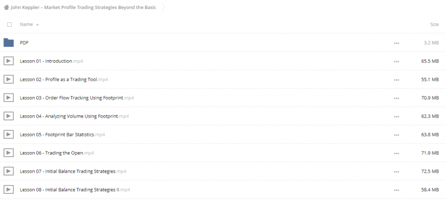Image resolution: width=446 pixels, height=201 pixels.
Task: Click the video icon for Lesson 06 Trading the Open
Action: click(x=8, y=153)
